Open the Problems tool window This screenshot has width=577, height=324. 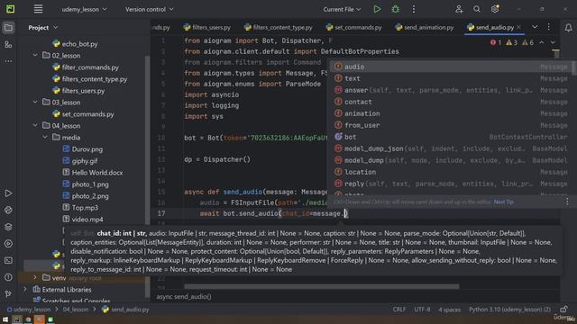click(8, 277)
